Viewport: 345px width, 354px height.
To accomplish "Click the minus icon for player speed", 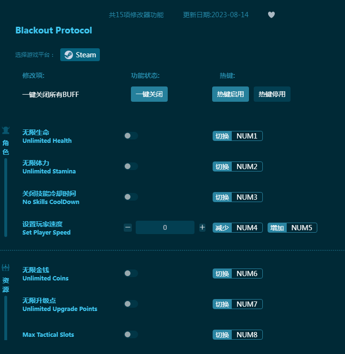I will point(128,228).
